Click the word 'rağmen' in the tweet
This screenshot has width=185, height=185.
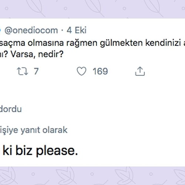pos(82,43)
